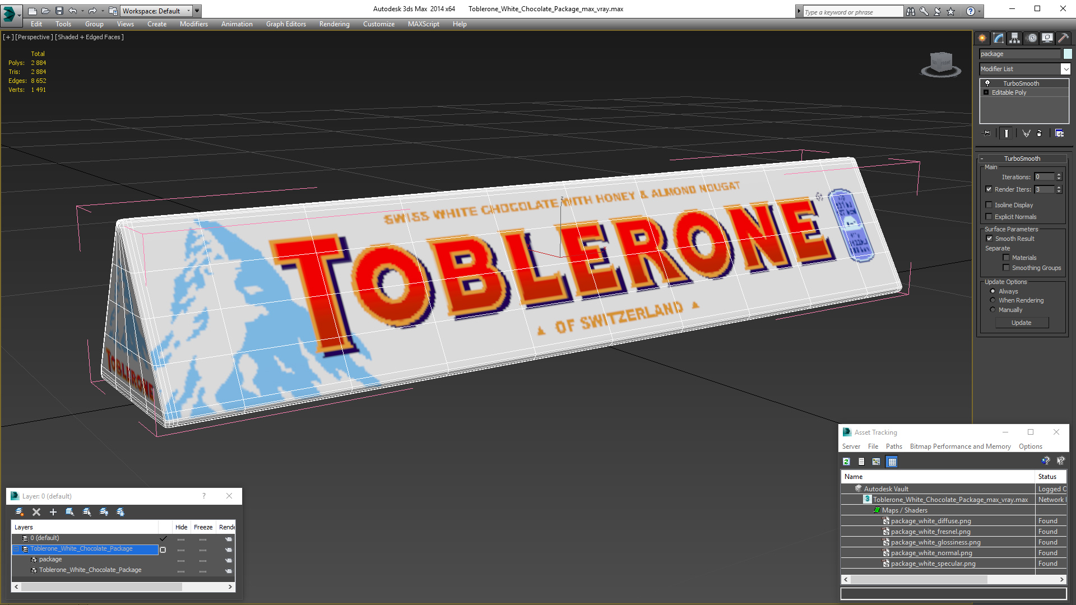Click Configure Modifier Sets icon

pyautogui.click(x=1059, y=133)
